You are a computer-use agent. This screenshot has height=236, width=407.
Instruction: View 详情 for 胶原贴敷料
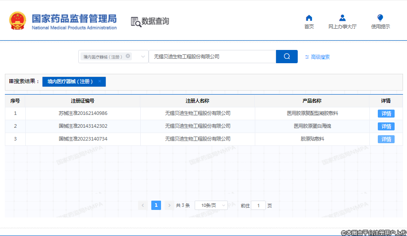pyautogui.click(x=386, y=139)
